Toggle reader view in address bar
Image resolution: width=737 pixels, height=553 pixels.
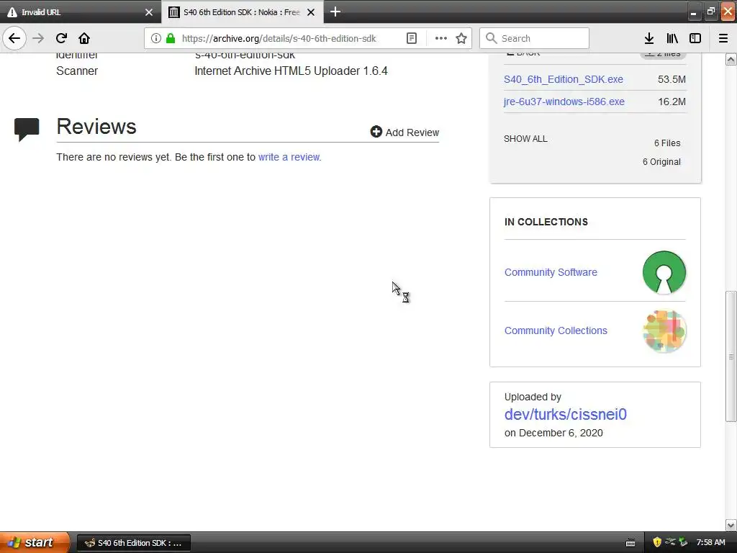[x=411, y=38]
